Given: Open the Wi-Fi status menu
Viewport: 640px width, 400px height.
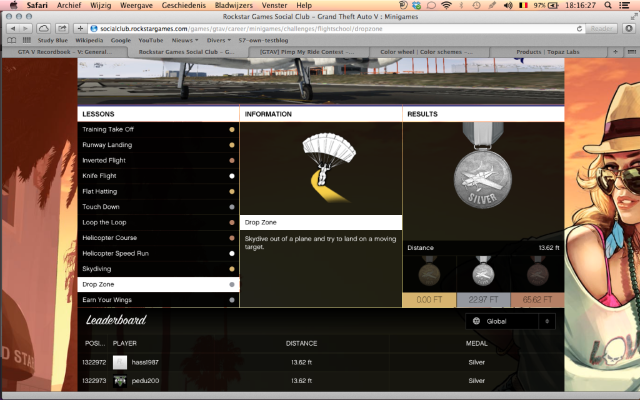Looking at the screenshot, I should click(x=446, y=5).
